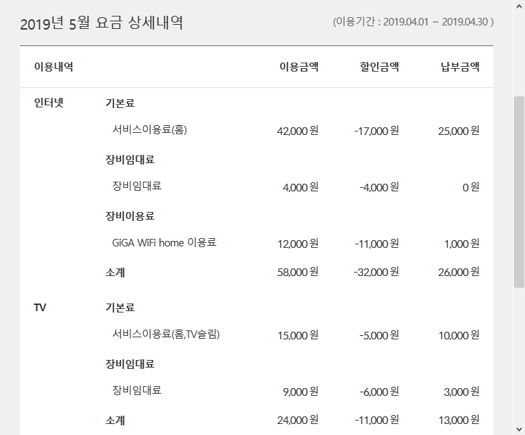
Task: Select the 할인금액 column header
Action: (x=379, y=67)
